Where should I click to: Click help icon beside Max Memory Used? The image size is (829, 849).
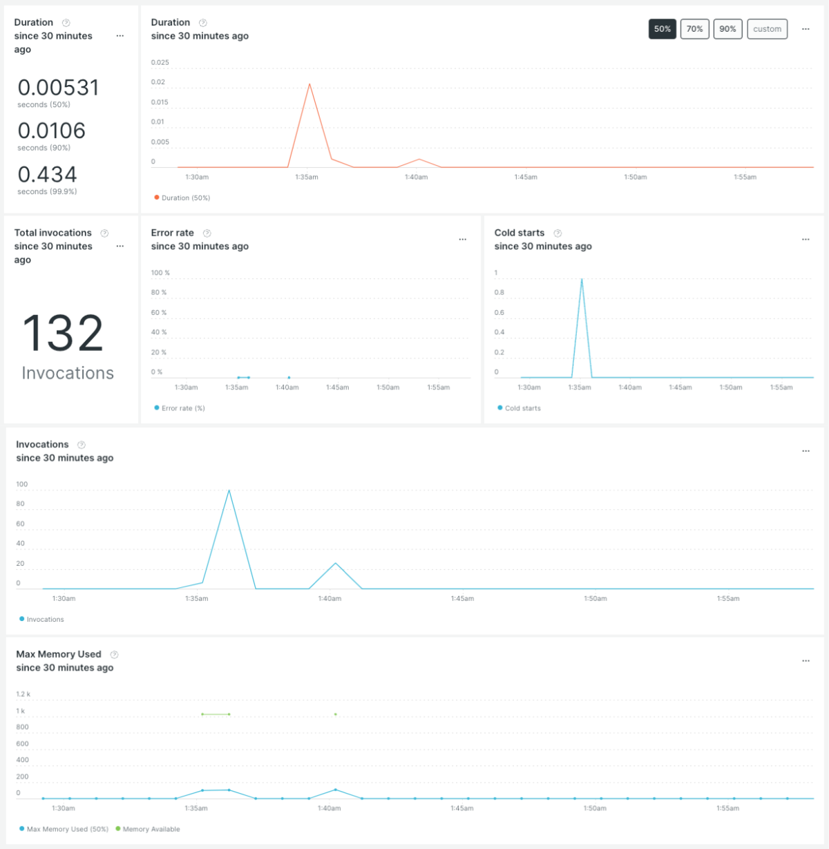(114, 655)
